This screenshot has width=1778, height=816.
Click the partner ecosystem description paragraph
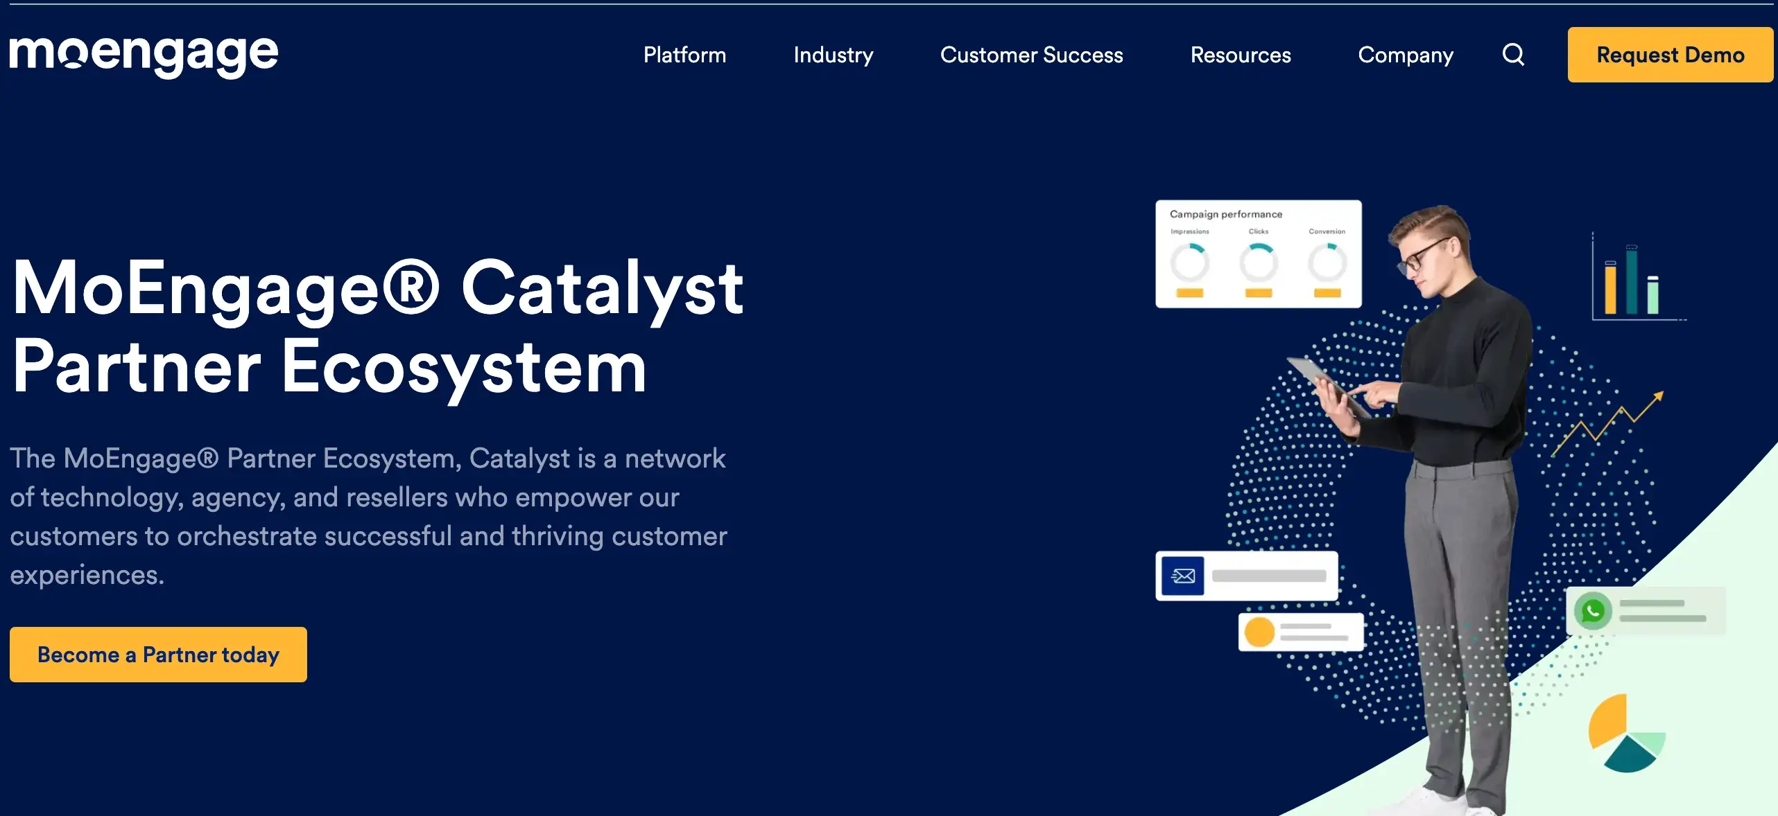point(368,516)
